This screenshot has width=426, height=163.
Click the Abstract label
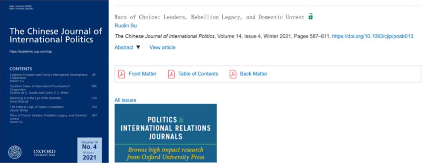coord(124,47)
